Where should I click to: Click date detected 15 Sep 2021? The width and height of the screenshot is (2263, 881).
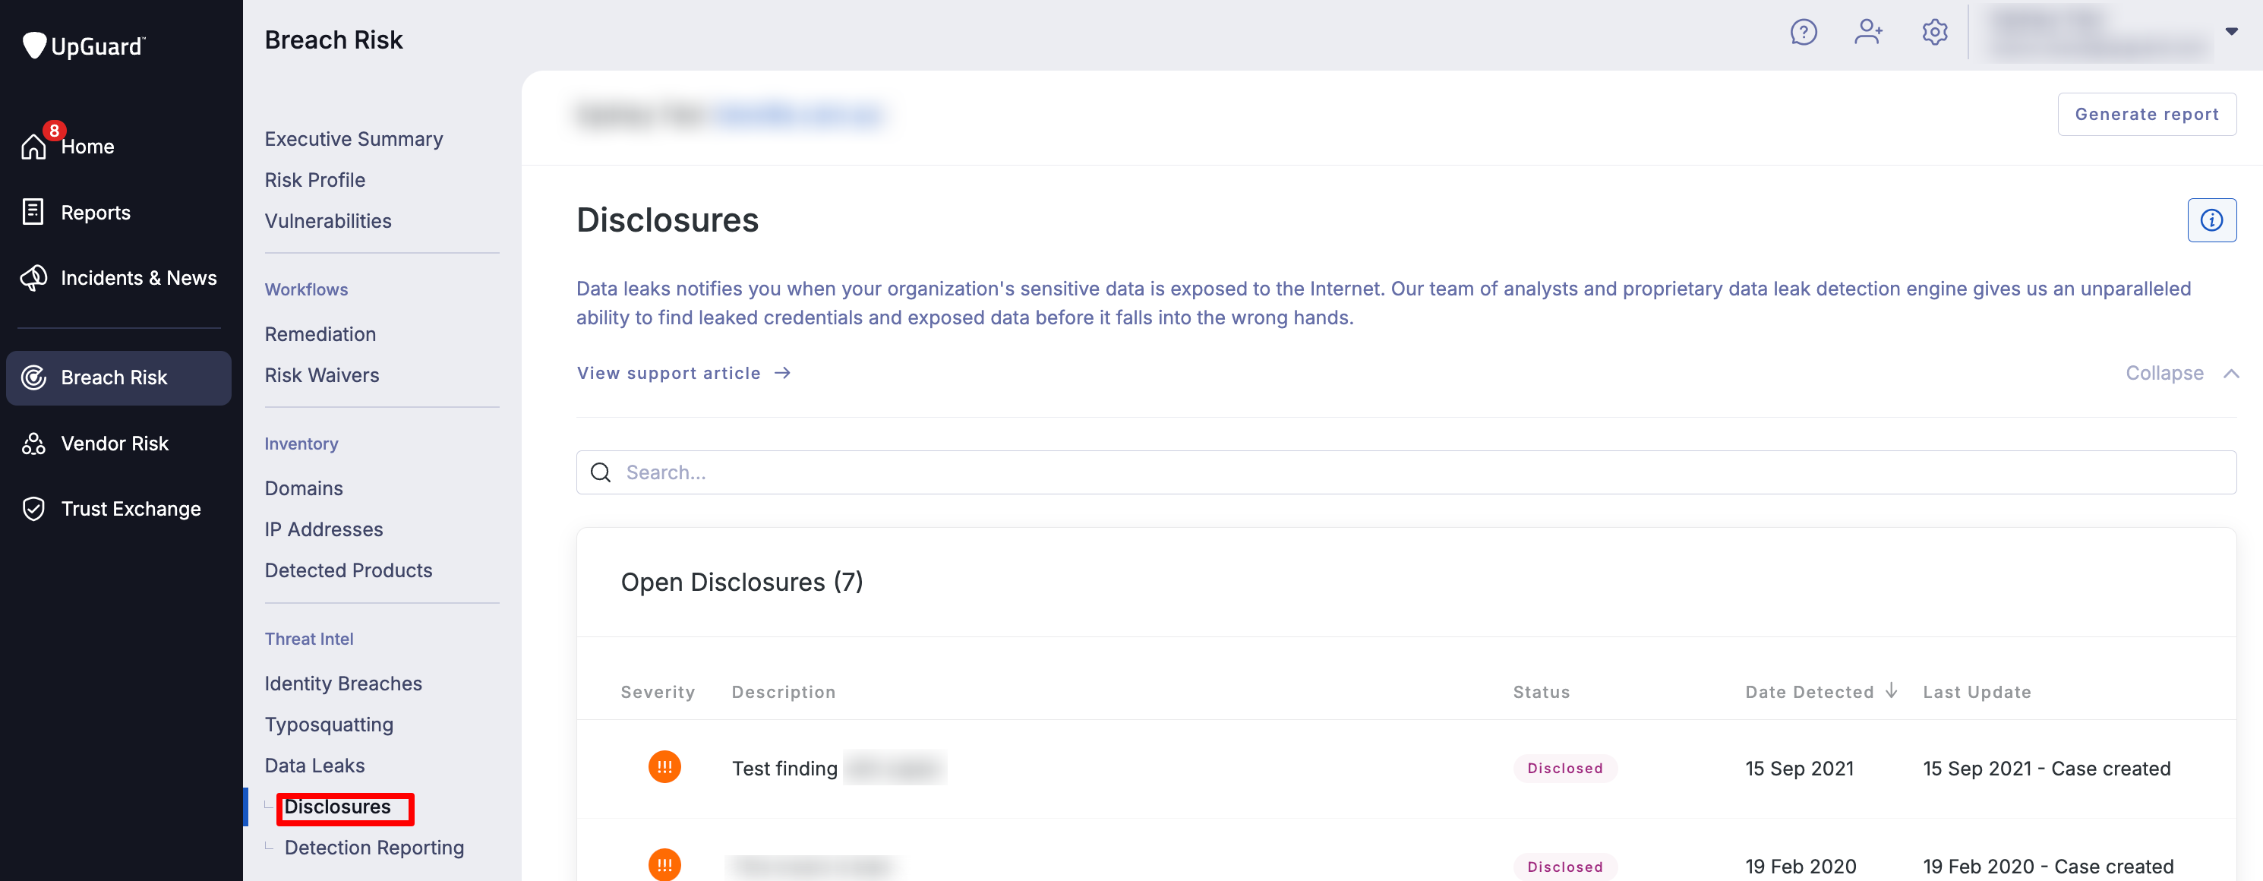point(1799,769)
